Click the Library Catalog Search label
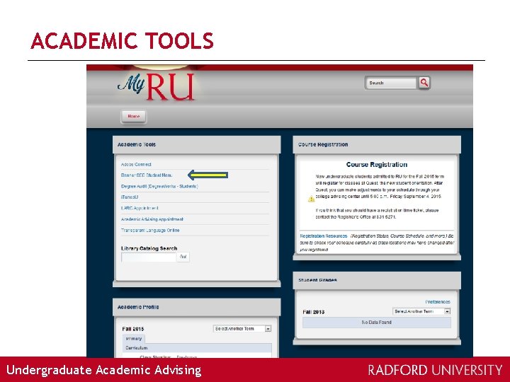 149,248
